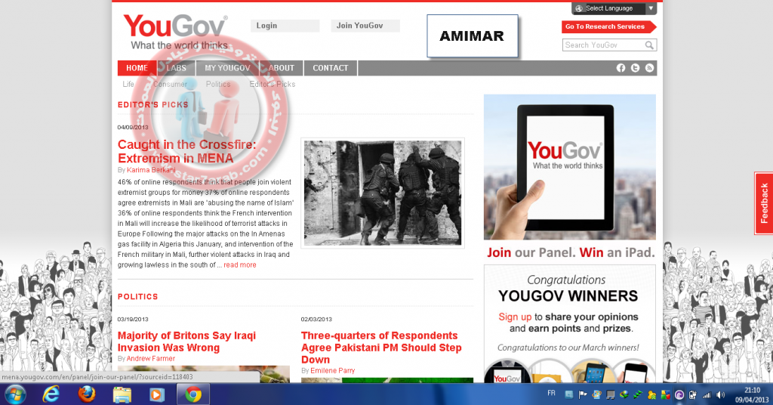Launch Firefox from taskbar
This screenshot has width=773, height=405.
(x=87, y=394)
